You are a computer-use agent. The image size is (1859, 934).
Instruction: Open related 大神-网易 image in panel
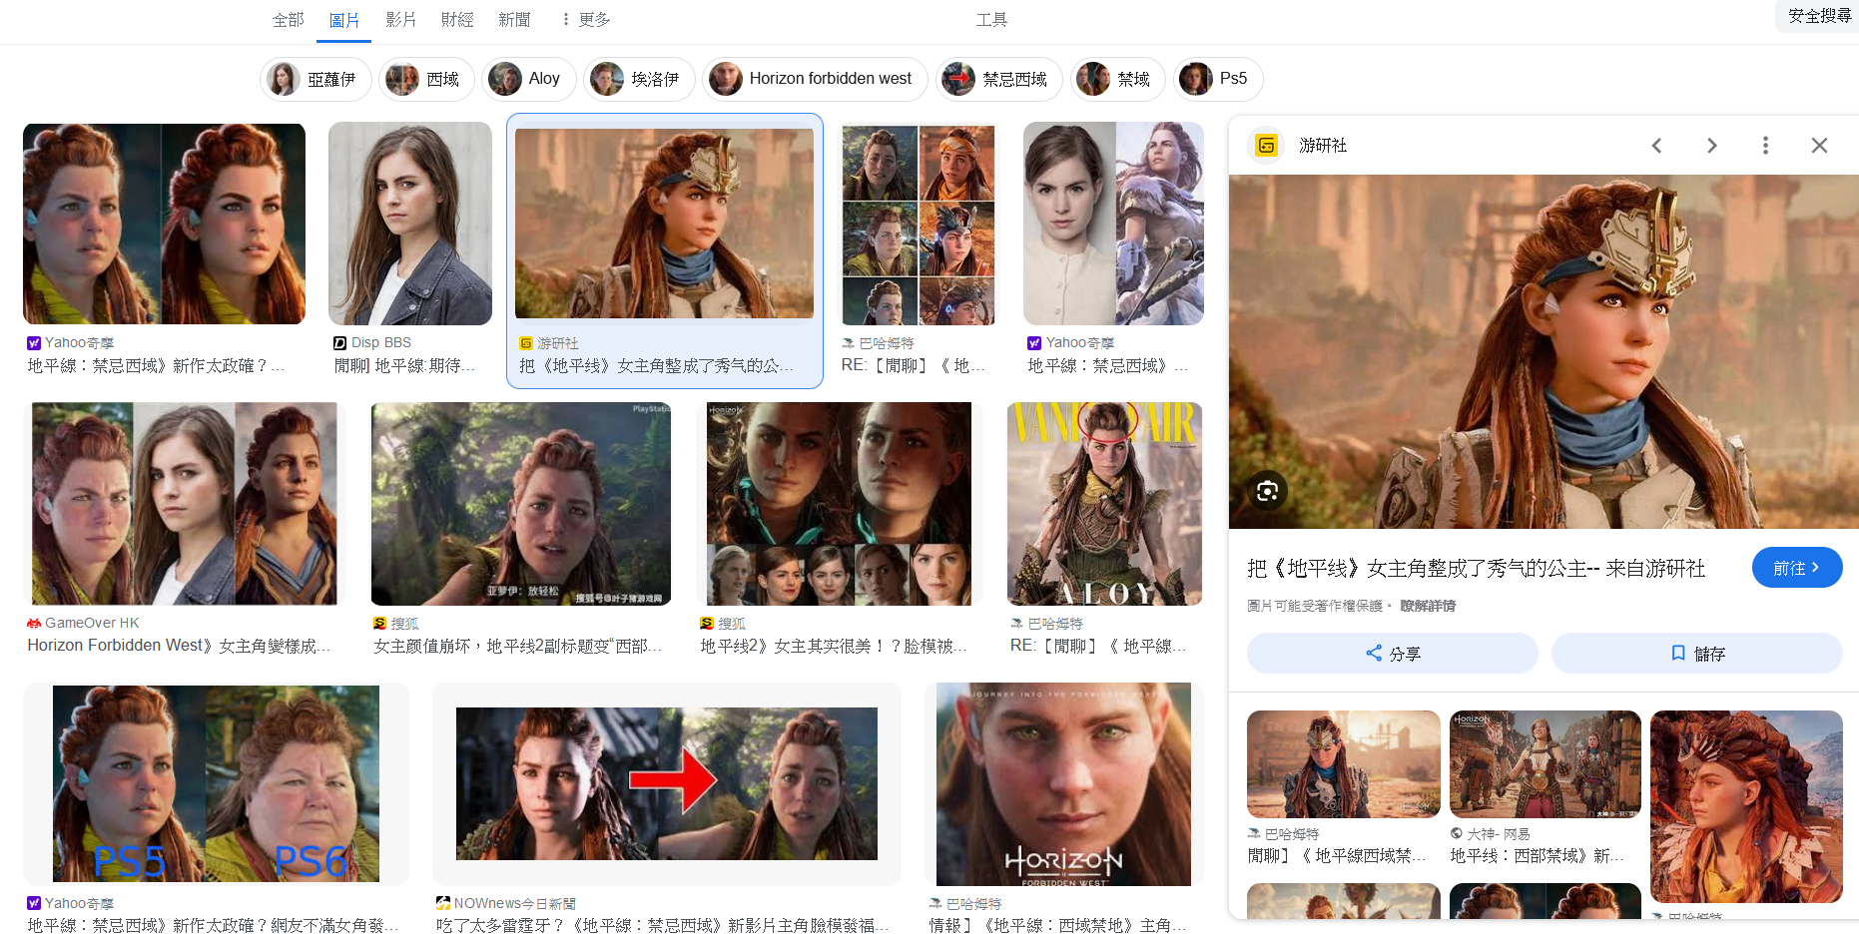1545,764
